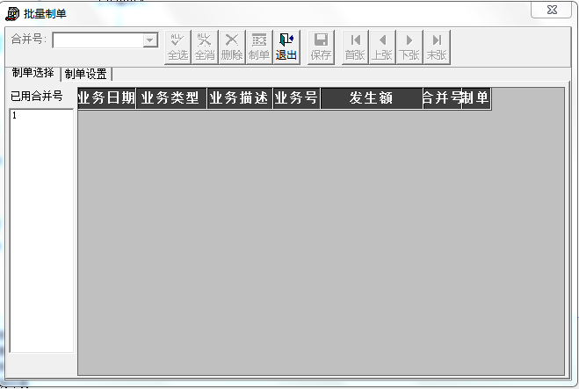579x389 pixels.
Task: Close the 批量制单 window
Action: click(x=552, y=10)
